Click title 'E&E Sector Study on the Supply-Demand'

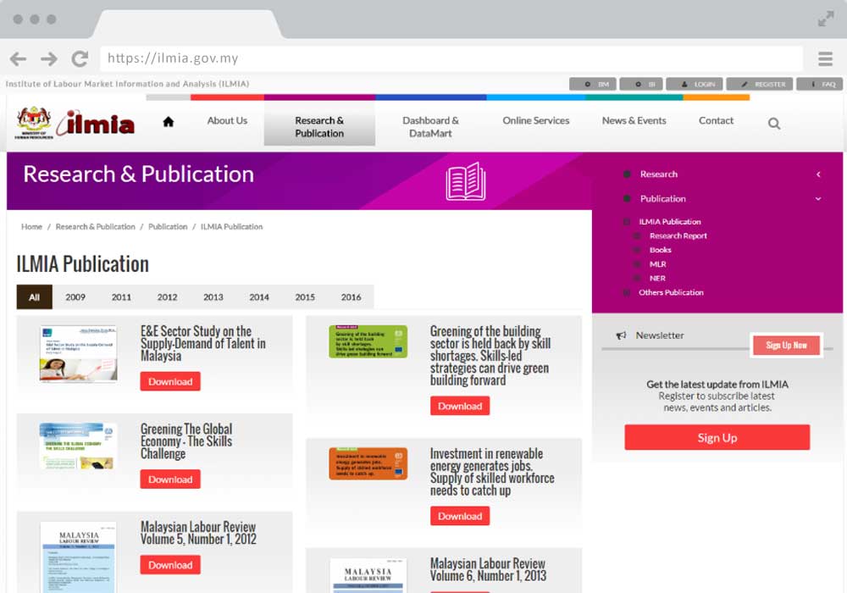pos(203,343)
